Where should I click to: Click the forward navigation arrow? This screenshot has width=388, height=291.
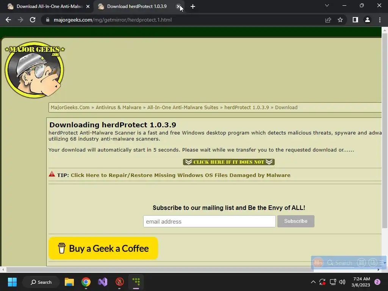point(20,20)
